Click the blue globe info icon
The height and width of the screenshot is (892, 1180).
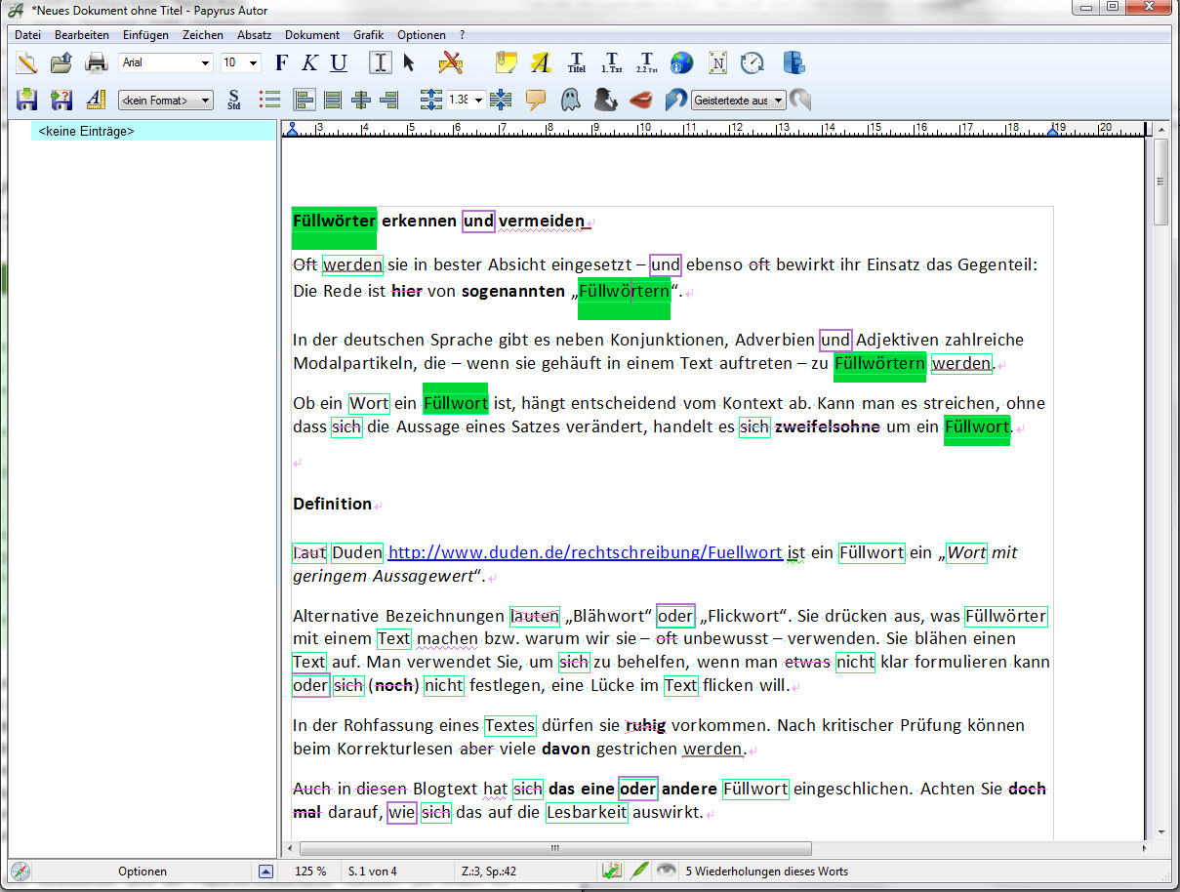point(681,63)
